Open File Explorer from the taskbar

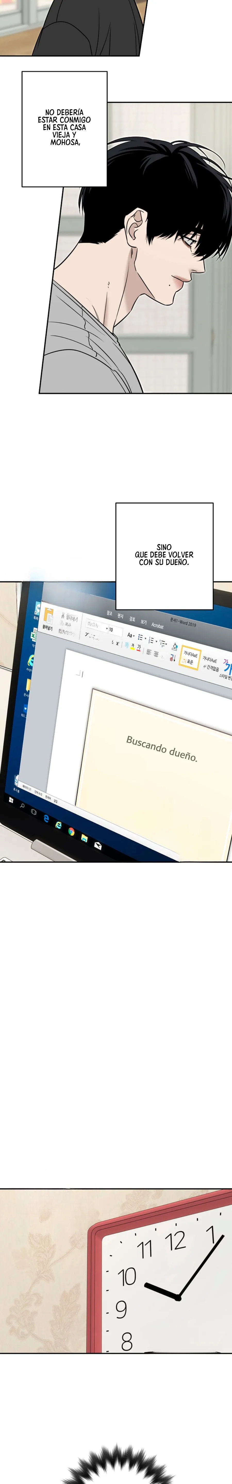[x=84, y=838]
